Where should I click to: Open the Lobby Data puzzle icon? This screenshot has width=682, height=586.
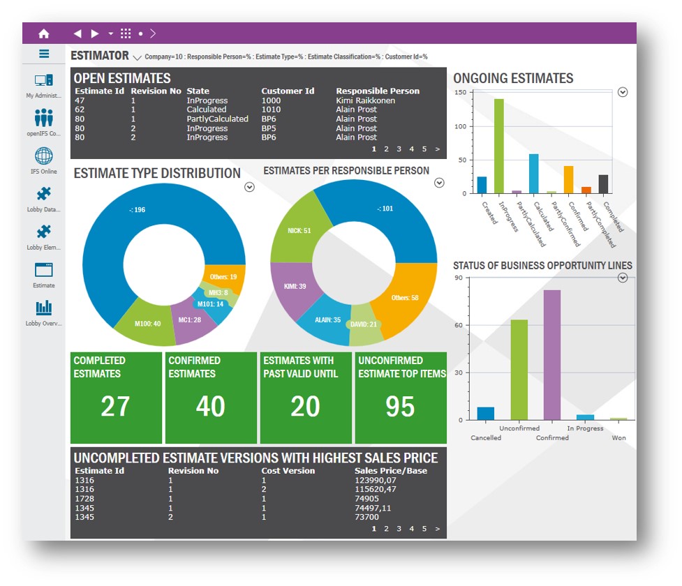tap(44, 195)
